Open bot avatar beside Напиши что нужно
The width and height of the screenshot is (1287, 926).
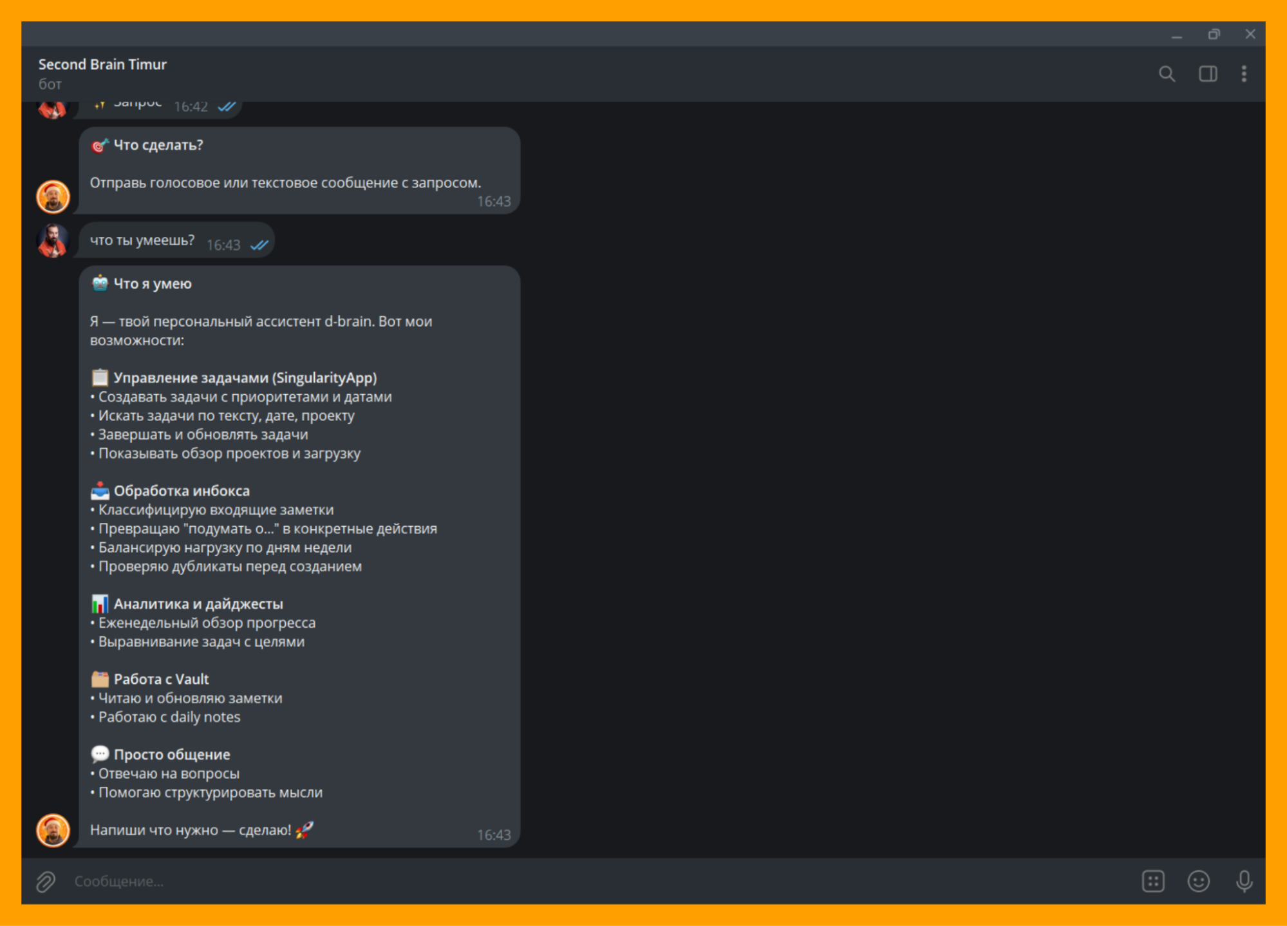pos(53,830)
